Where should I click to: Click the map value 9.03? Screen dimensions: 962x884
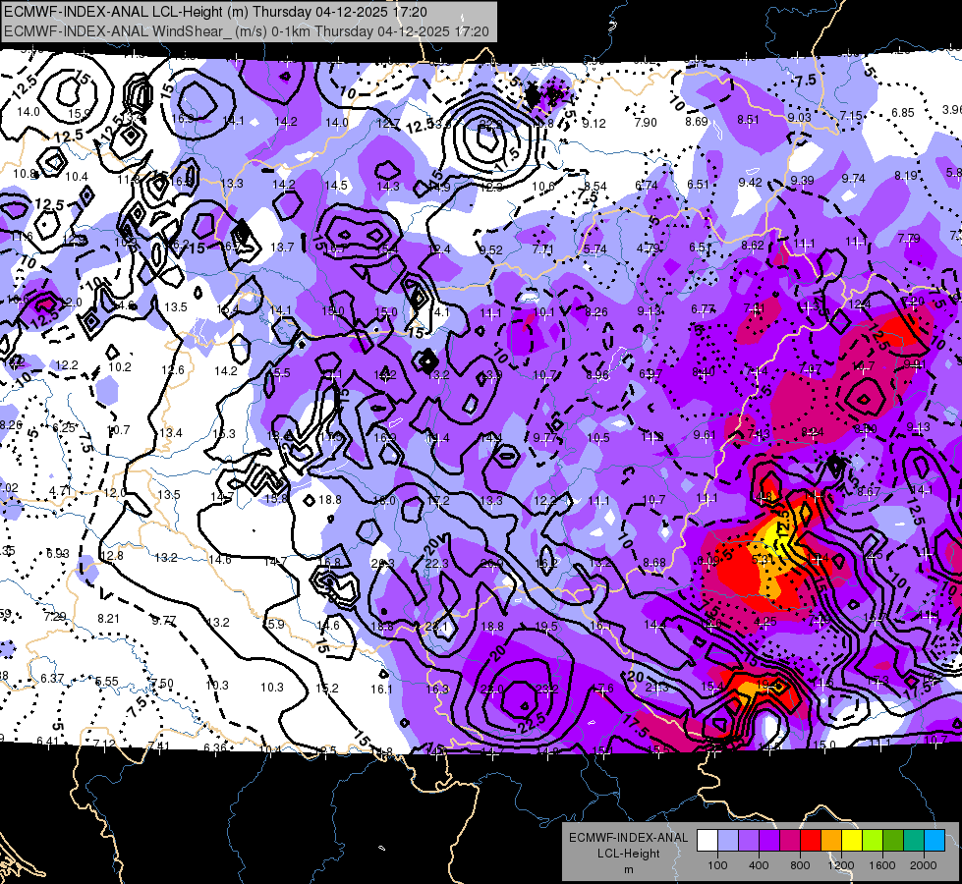800,117
